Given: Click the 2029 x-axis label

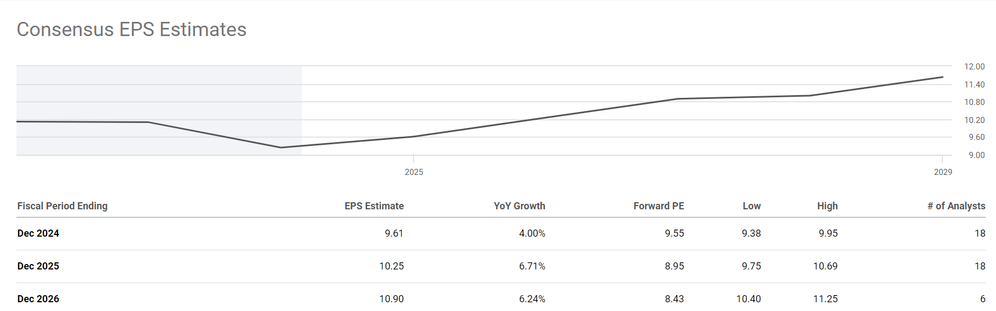Looking at the screenshot, I should (x=942, y=172).
